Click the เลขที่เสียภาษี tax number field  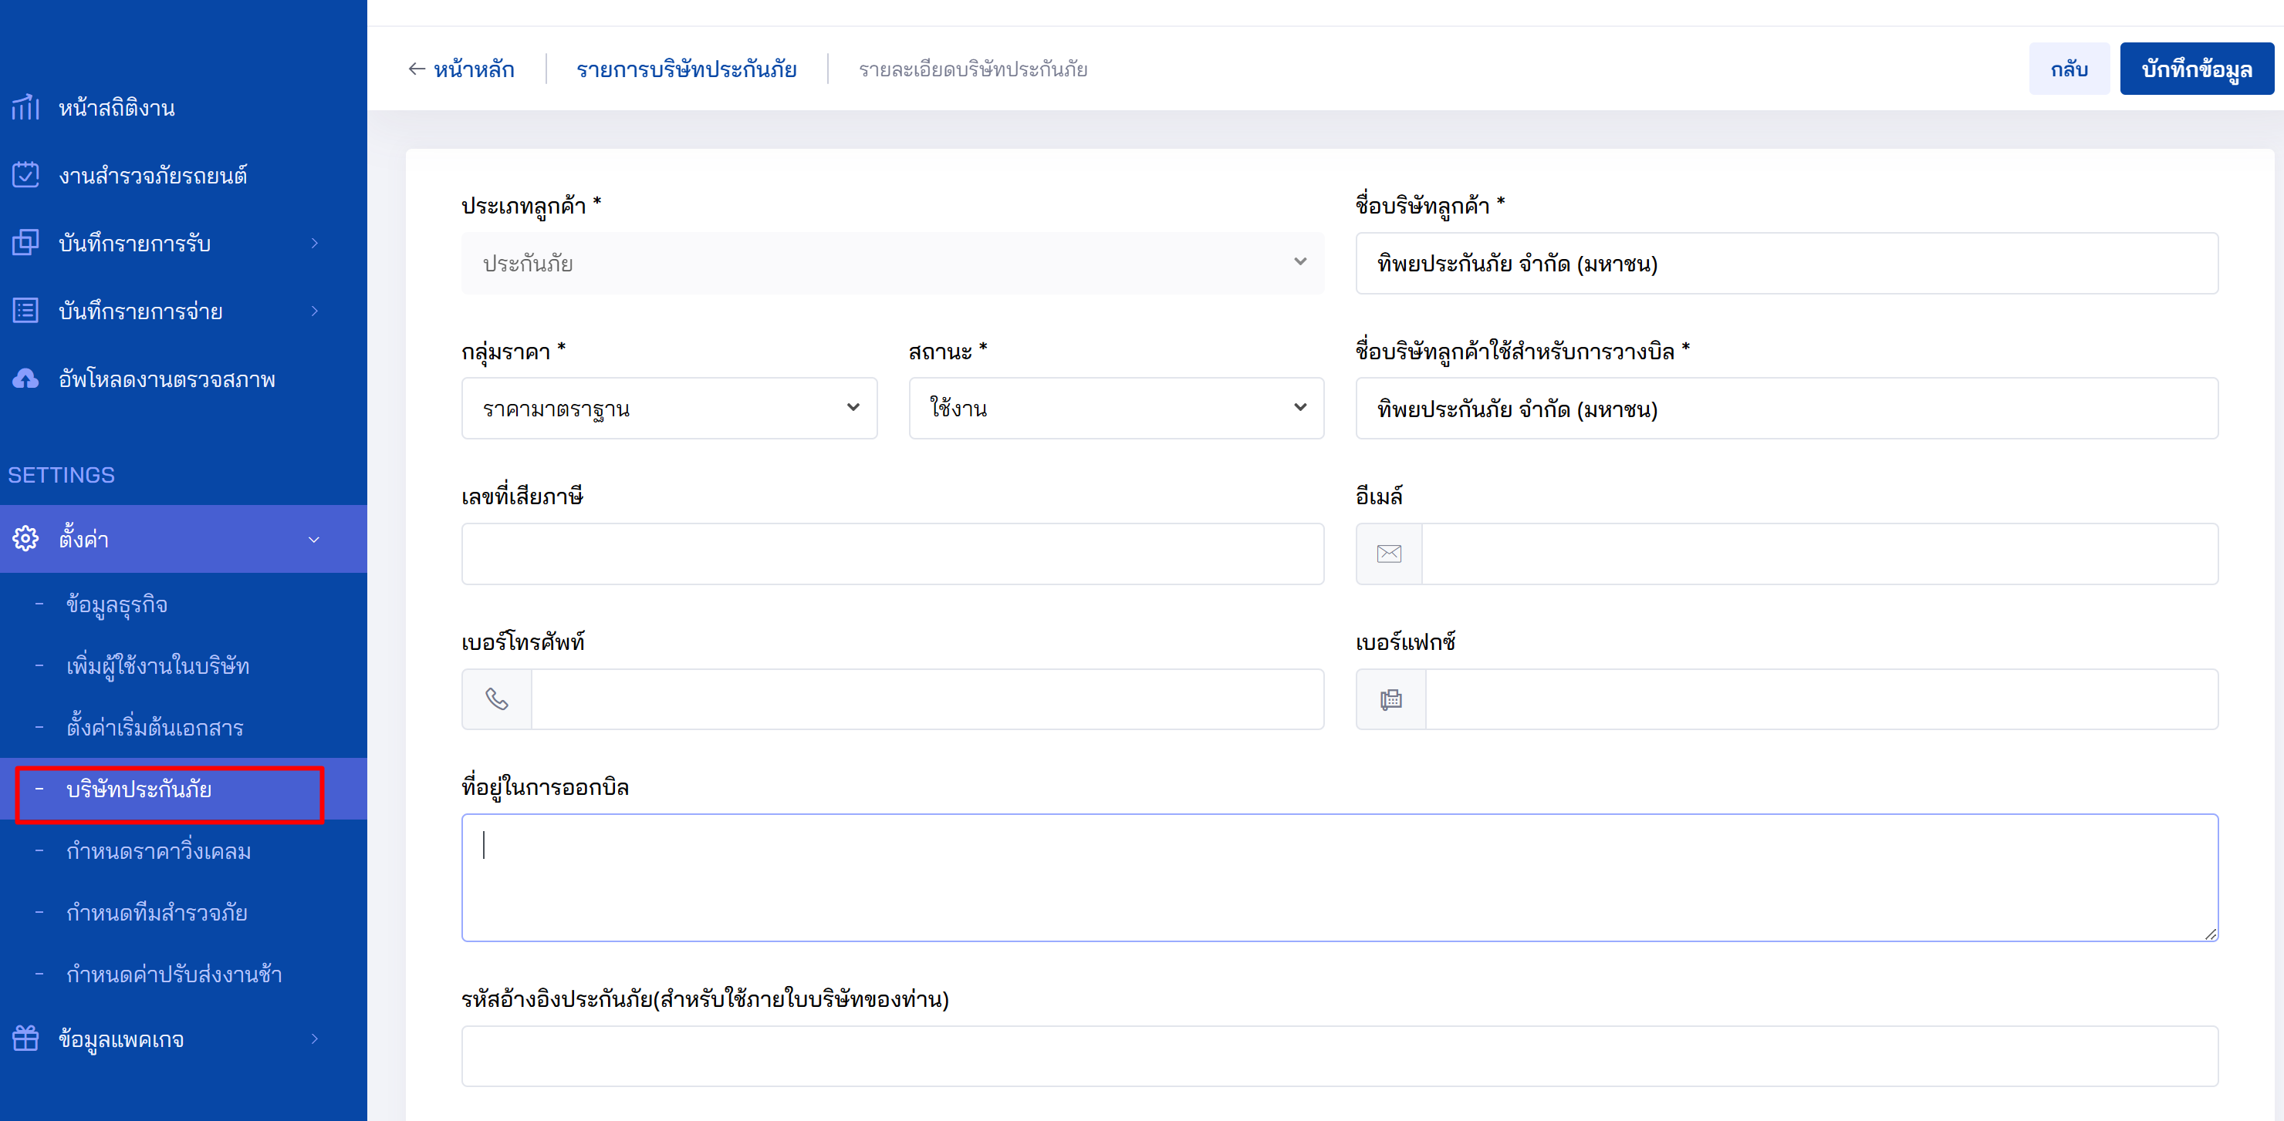click(892, 554)
